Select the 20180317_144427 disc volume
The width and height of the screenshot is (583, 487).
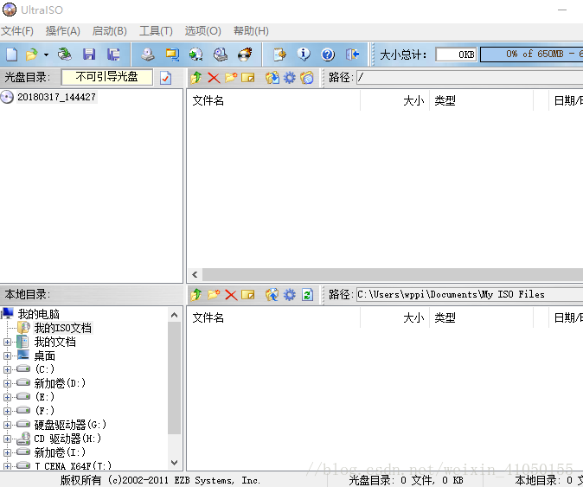pyautogui.click(x=56, y=97)
